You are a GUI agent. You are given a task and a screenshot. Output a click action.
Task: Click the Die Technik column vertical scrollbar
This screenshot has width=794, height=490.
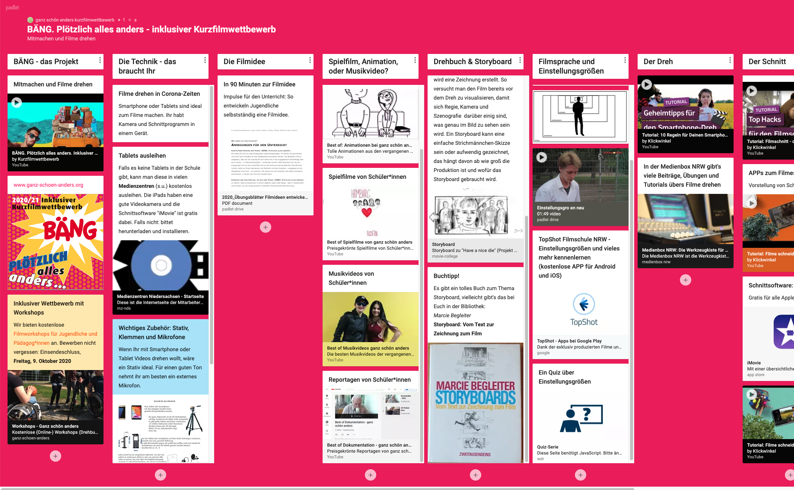(212, 224)
